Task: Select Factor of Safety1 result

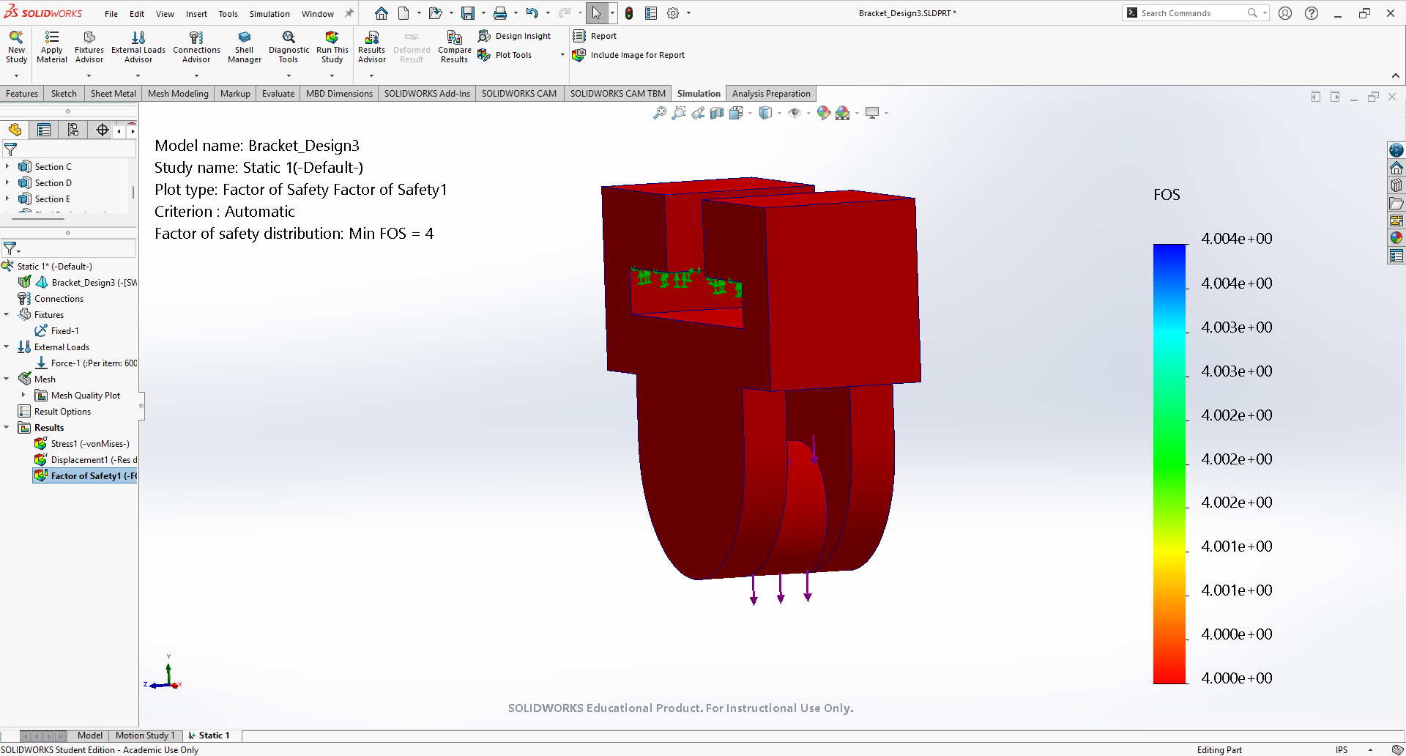Action: 86,475
